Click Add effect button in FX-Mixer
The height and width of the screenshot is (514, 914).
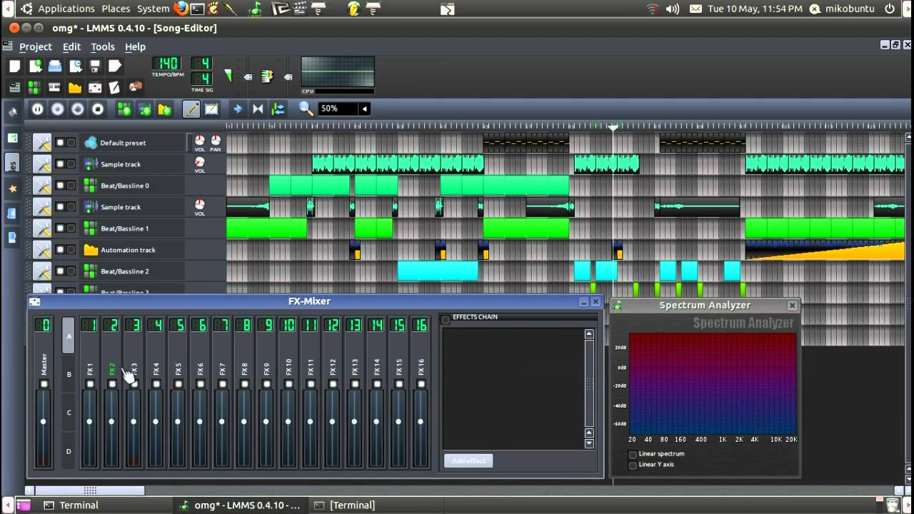click(x=468, y=460)
